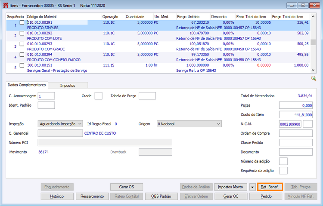The image size is (323, 206).
Task: Click the Movimento value 36174
Action: pyautogui.click(x=43, y=152)
